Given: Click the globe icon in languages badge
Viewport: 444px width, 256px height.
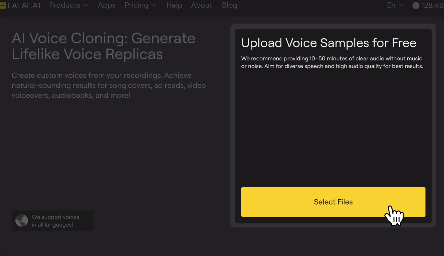Looking at the screenshot, I should (x=22, y=221).
